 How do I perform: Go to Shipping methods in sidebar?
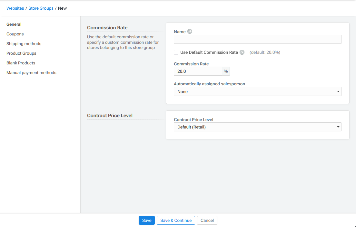coord(24,44)
